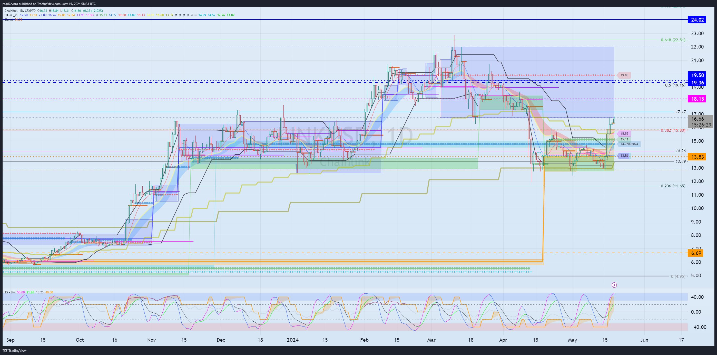Click the 19.50 blue price label
Image resolution: width=717 pixels, height=355 pixels.
697,75
